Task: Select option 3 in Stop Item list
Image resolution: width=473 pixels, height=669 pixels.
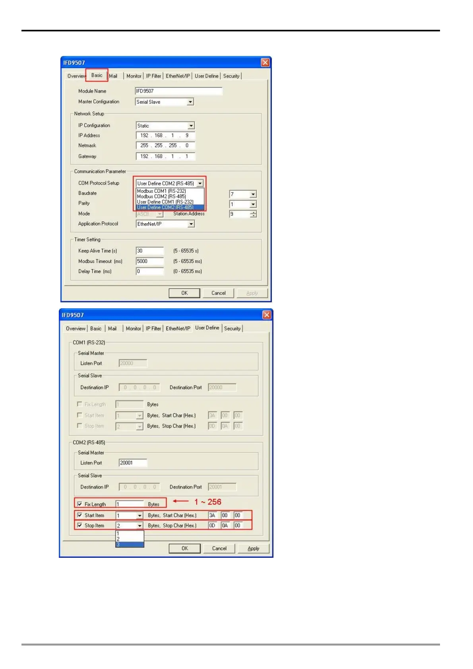Action: pos(130,545)
